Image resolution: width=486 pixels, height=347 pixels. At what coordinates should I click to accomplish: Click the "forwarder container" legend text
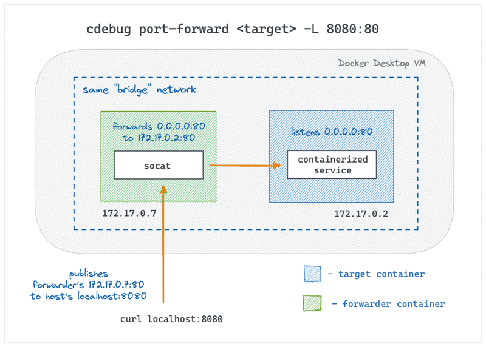tap(394, 304)
